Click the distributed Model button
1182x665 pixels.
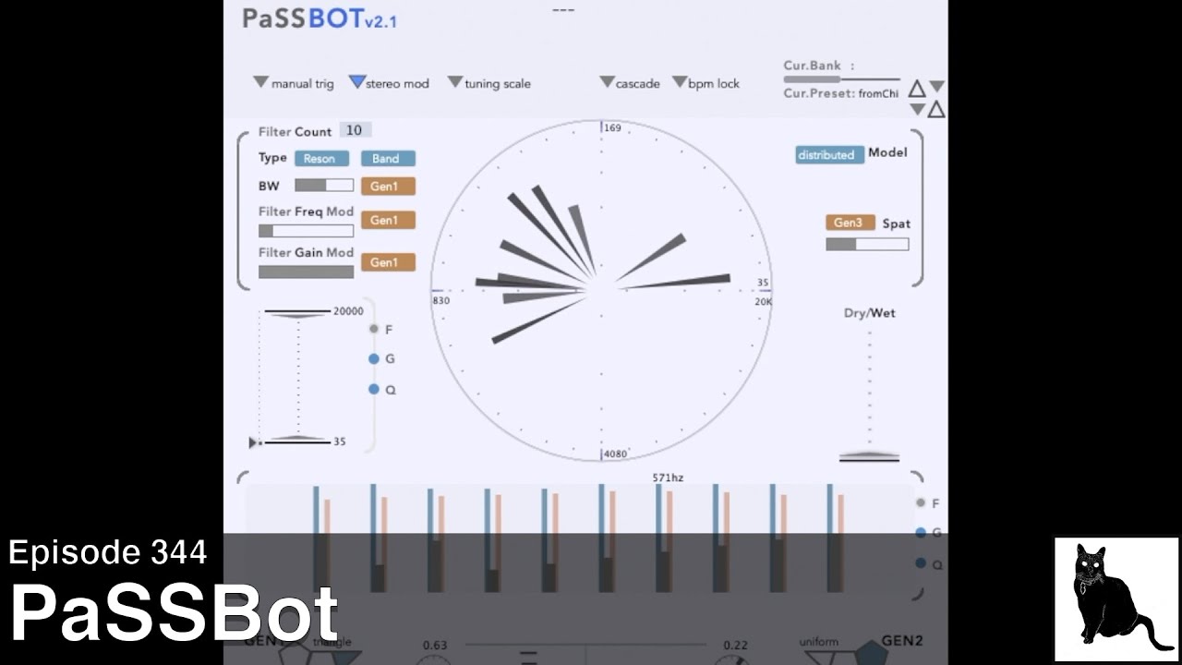coord(829,154)
